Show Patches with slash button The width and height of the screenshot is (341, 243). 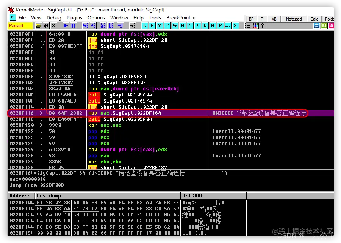coord(197,26)
